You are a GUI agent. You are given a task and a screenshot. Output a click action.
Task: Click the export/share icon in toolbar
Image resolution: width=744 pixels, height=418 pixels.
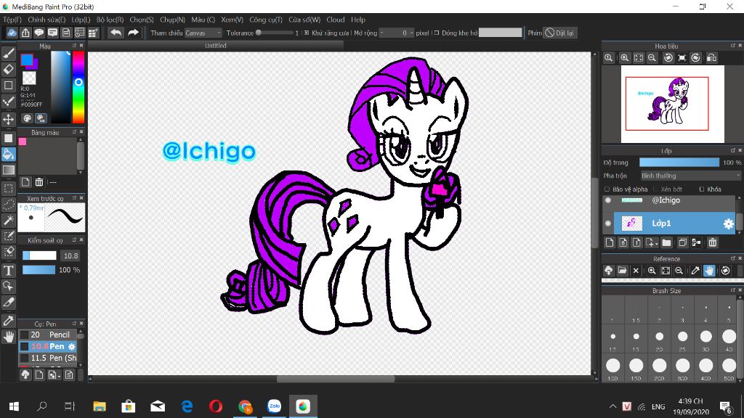point(25,33)
